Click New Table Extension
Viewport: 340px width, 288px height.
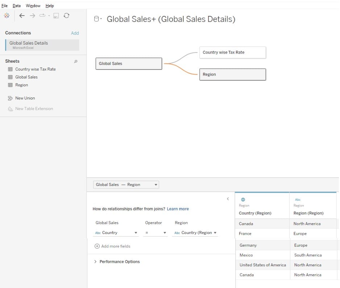[x=34, y=109]
